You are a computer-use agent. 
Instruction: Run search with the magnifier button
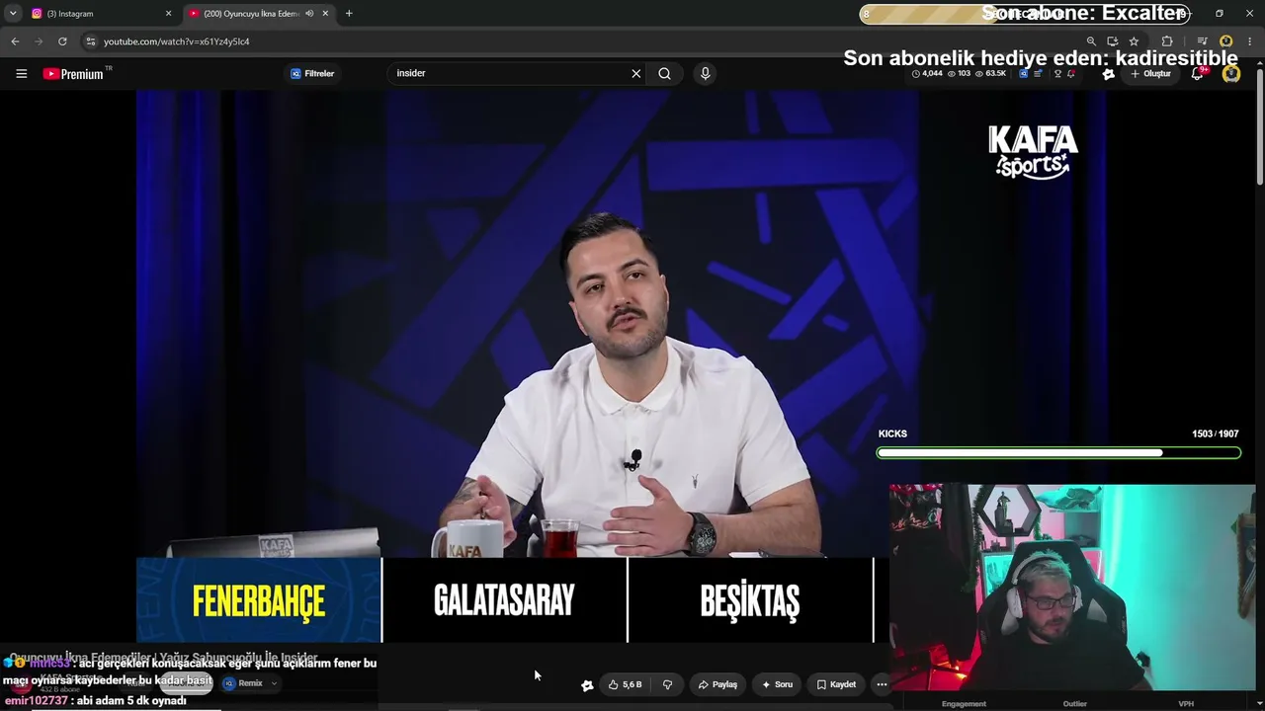(665, 73)
